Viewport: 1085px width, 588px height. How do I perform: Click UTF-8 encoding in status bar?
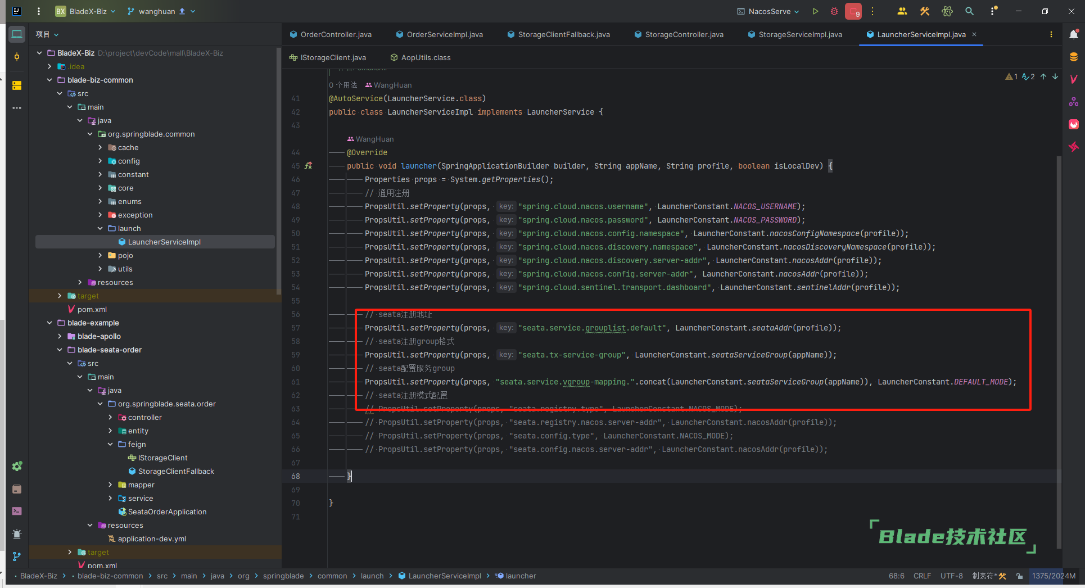[951, 576]
